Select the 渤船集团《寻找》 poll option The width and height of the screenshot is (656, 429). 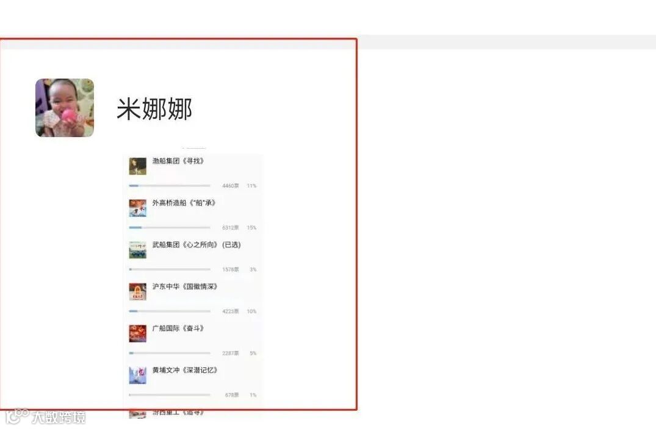click(x=178, y=161)
